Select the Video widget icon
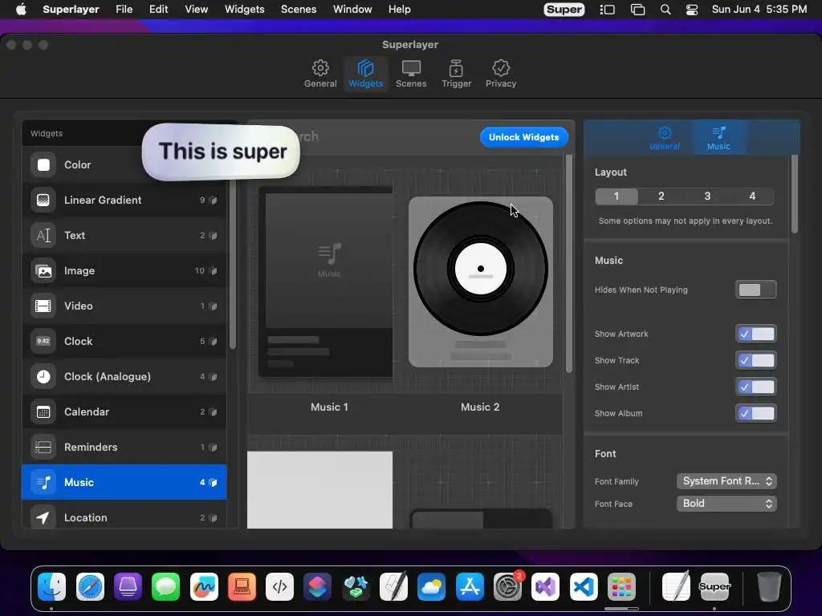Screen dimensions: 822x616 click(x=43, y=306)
